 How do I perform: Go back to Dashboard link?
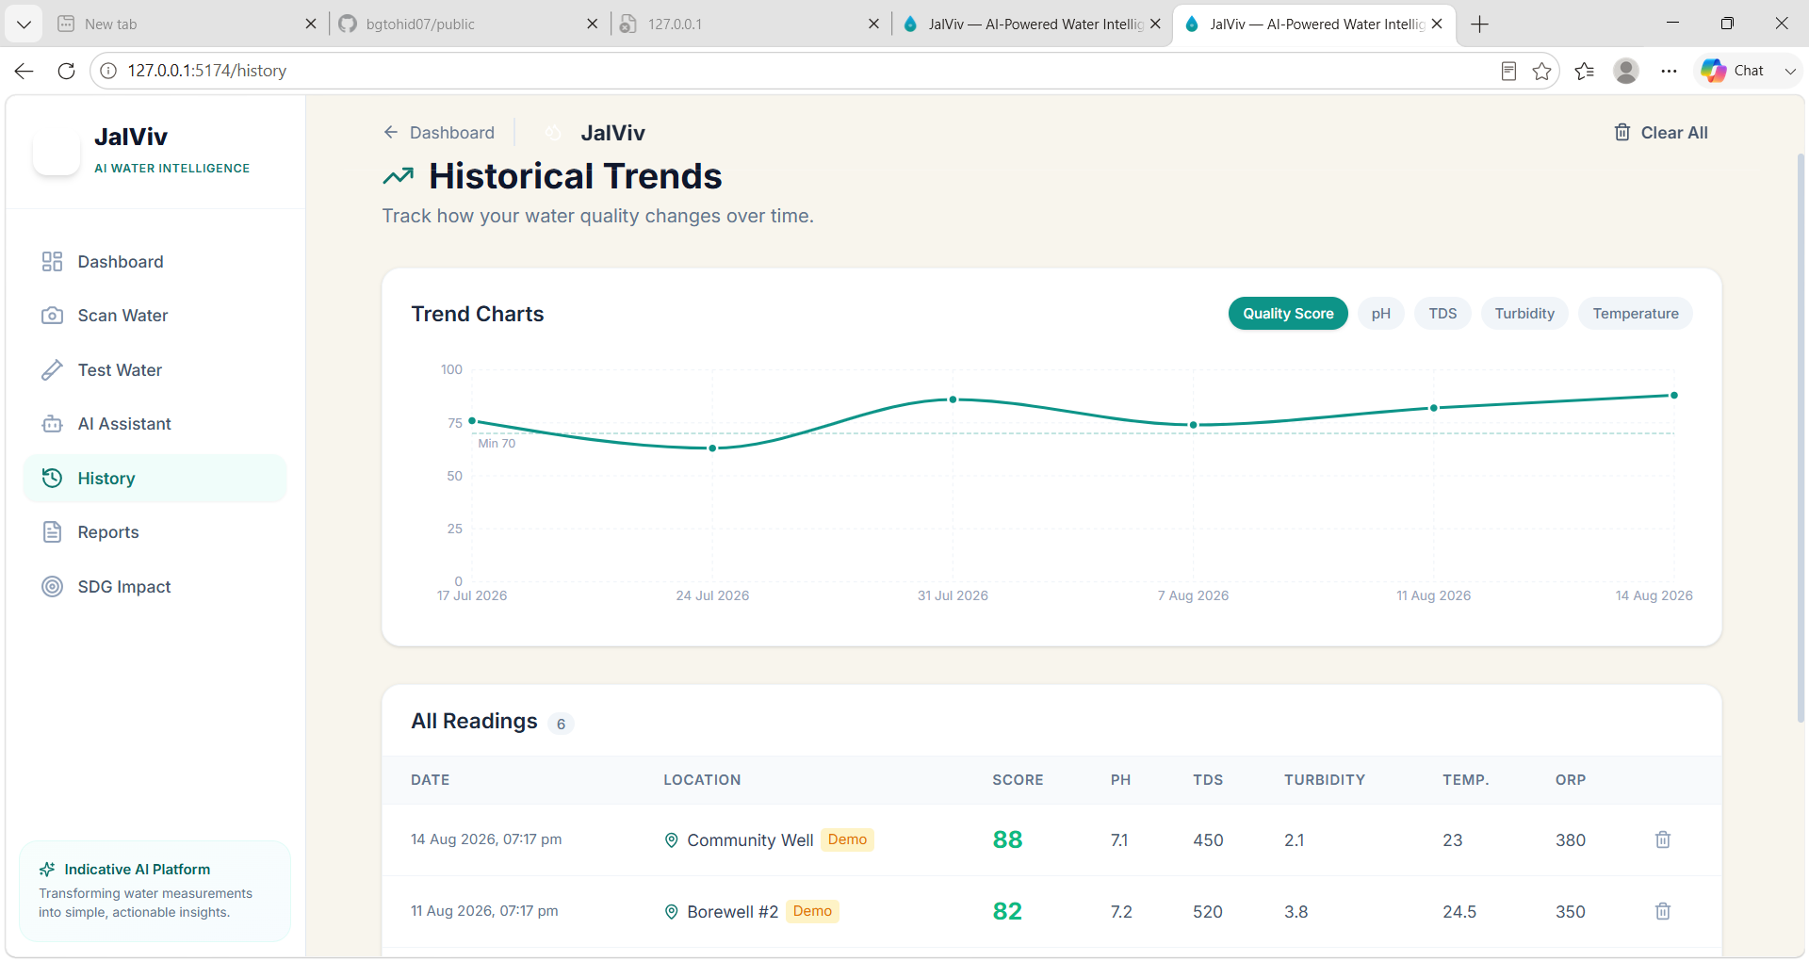coord(439,133)
